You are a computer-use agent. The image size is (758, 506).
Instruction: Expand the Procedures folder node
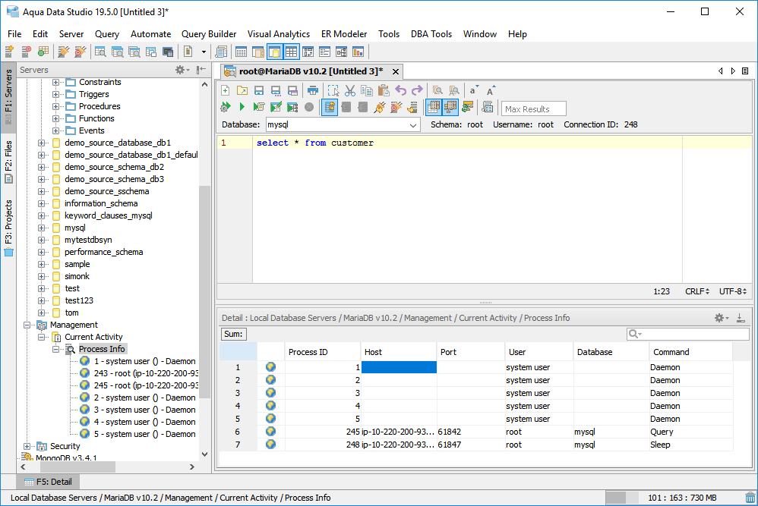[x=55, y=106]
